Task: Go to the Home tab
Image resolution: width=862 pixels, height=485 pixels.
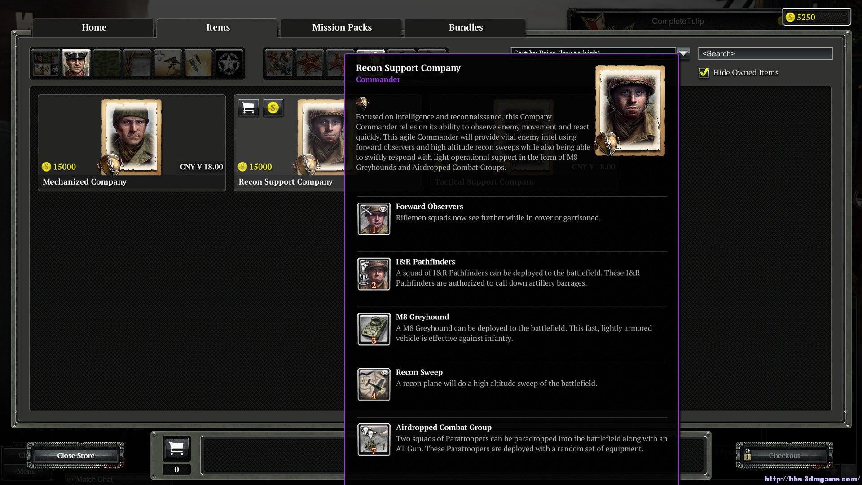Action: (x=94, y=27)
